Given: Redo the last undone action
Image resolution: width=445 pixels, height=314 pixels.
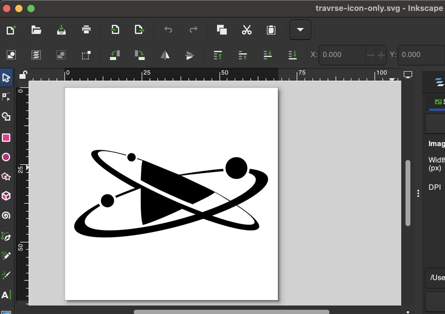Looking at the screenshot, I should [x=193, y=30].
